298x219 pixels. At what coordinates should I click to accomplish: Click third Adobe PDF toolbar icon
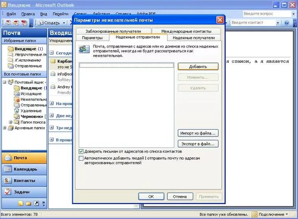click(24, 23)
